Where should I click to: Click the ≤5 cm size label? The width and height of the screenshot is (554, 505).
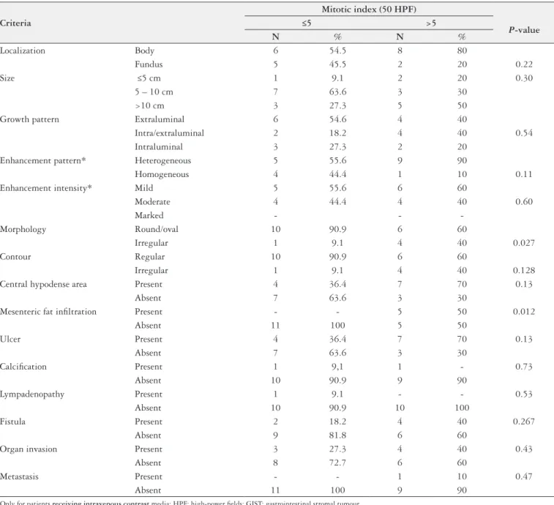149,78
